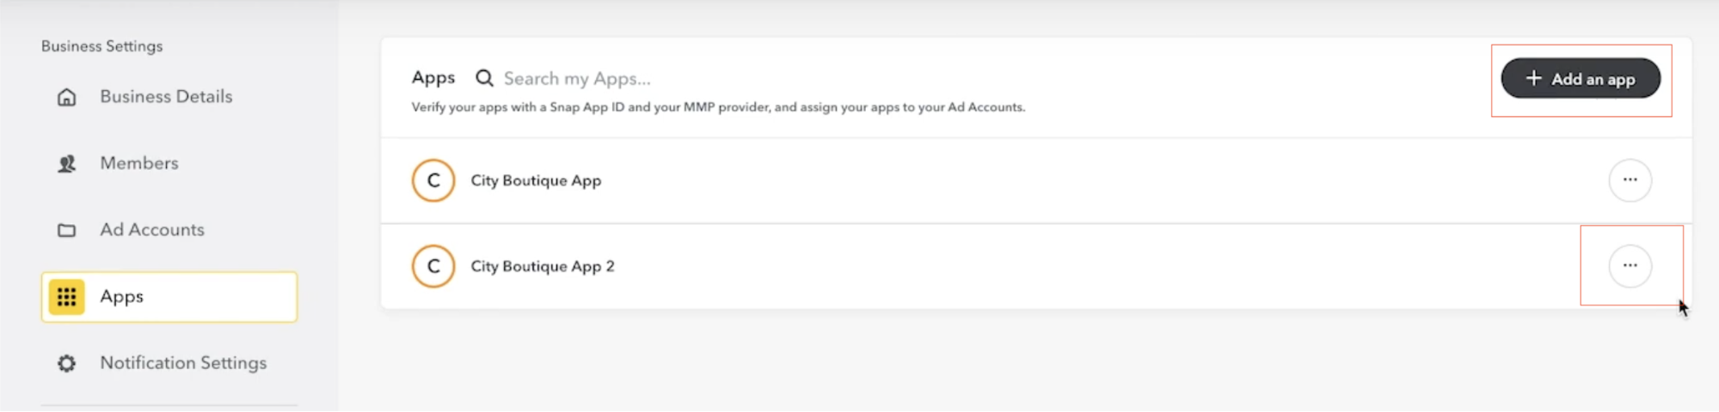Click the home icon beside Business Details

tap(66, 97)
